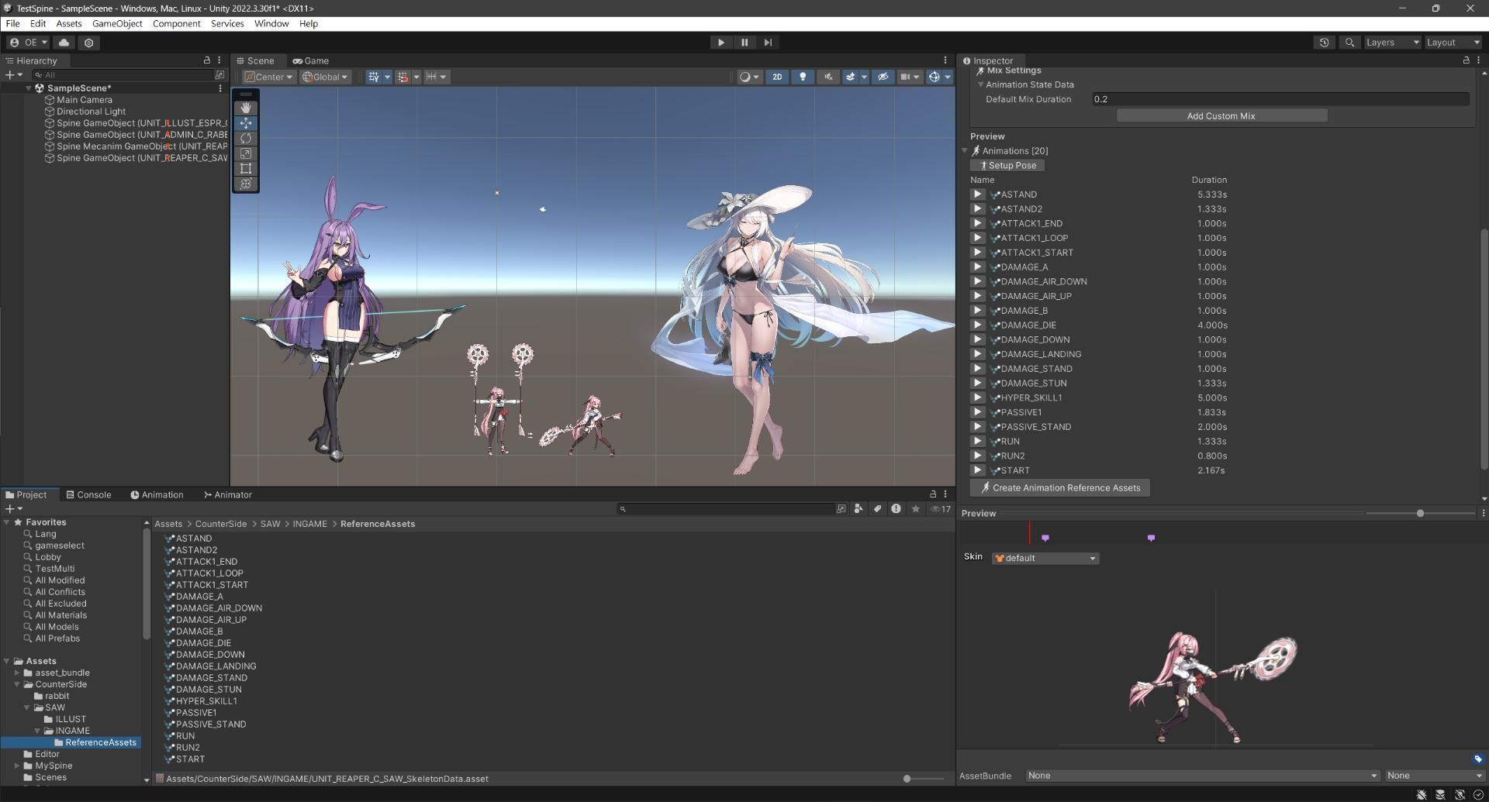The height and width of the screenshot is (802, 1489).
Task: Play the HYPER_SKILL1 animation preview
Action: click(977, 398)
